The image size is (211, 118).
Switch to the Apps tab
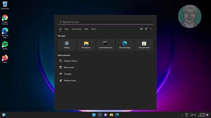[x=67, y=29]
